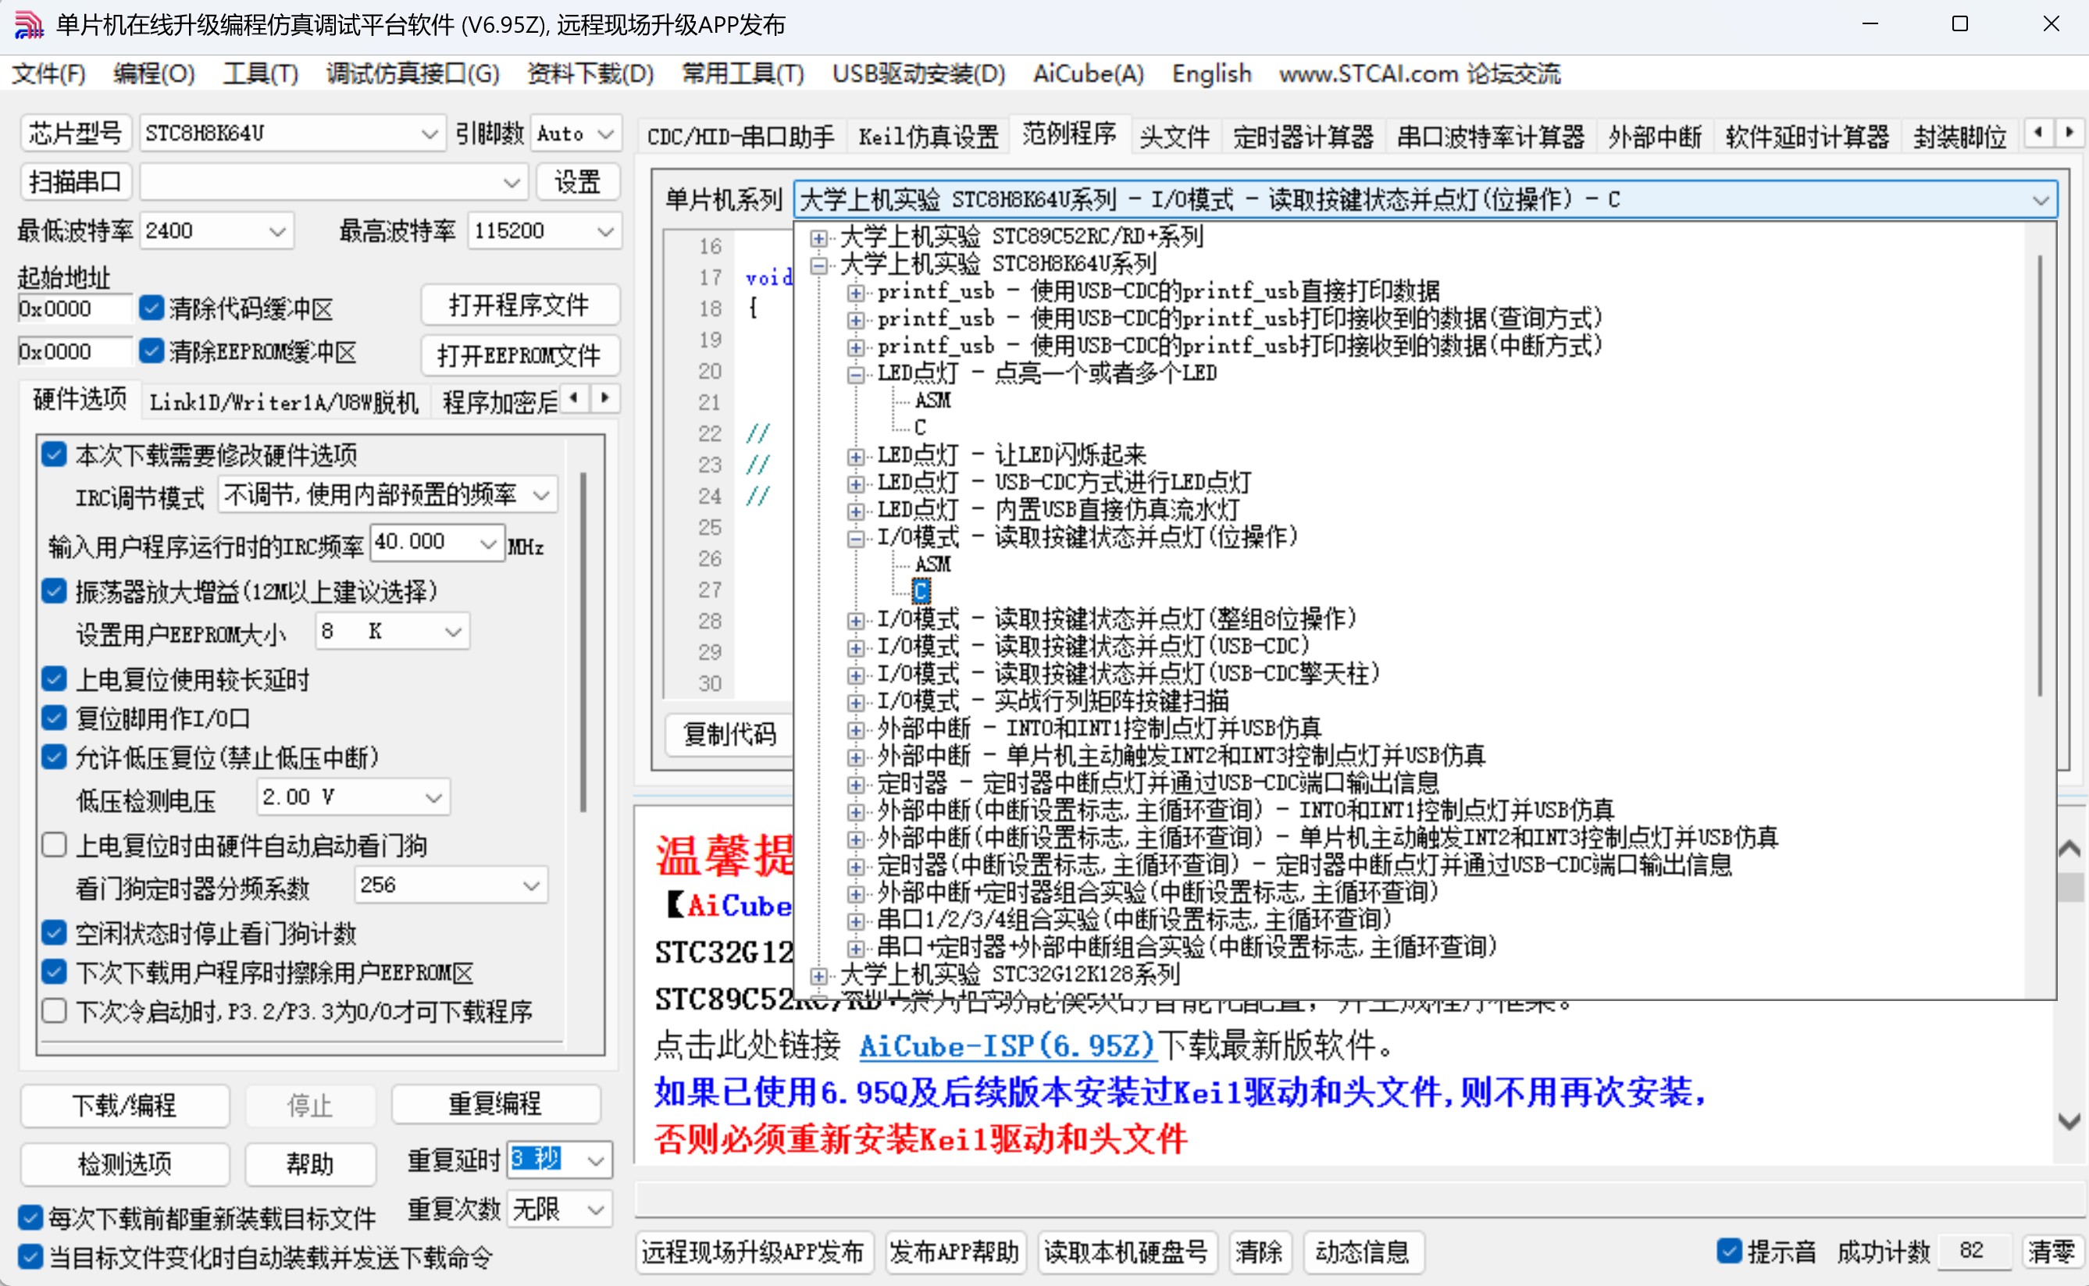Switch to Keil仿真设置 tab
The image size is (2089, 1286).
tap(928, 136)
